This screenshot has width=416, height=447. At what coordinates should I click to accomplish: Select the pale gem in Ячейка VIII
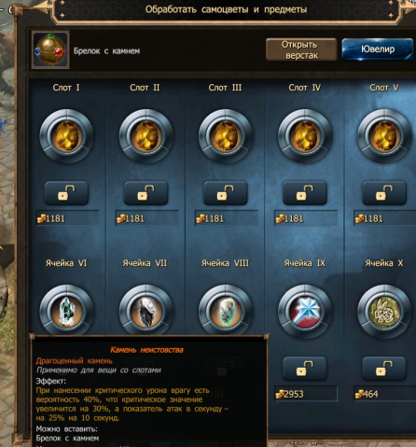pos(225,312)
